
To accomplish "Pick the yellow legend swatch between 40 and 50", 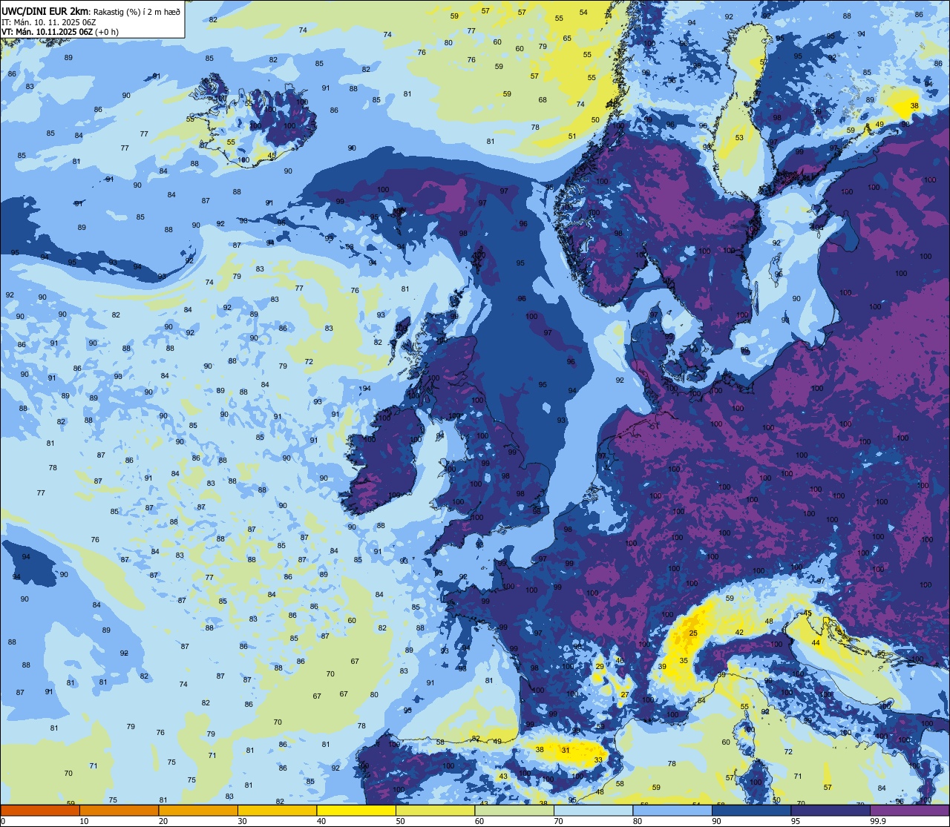I will pyautogui.click(x=356, y=810).
